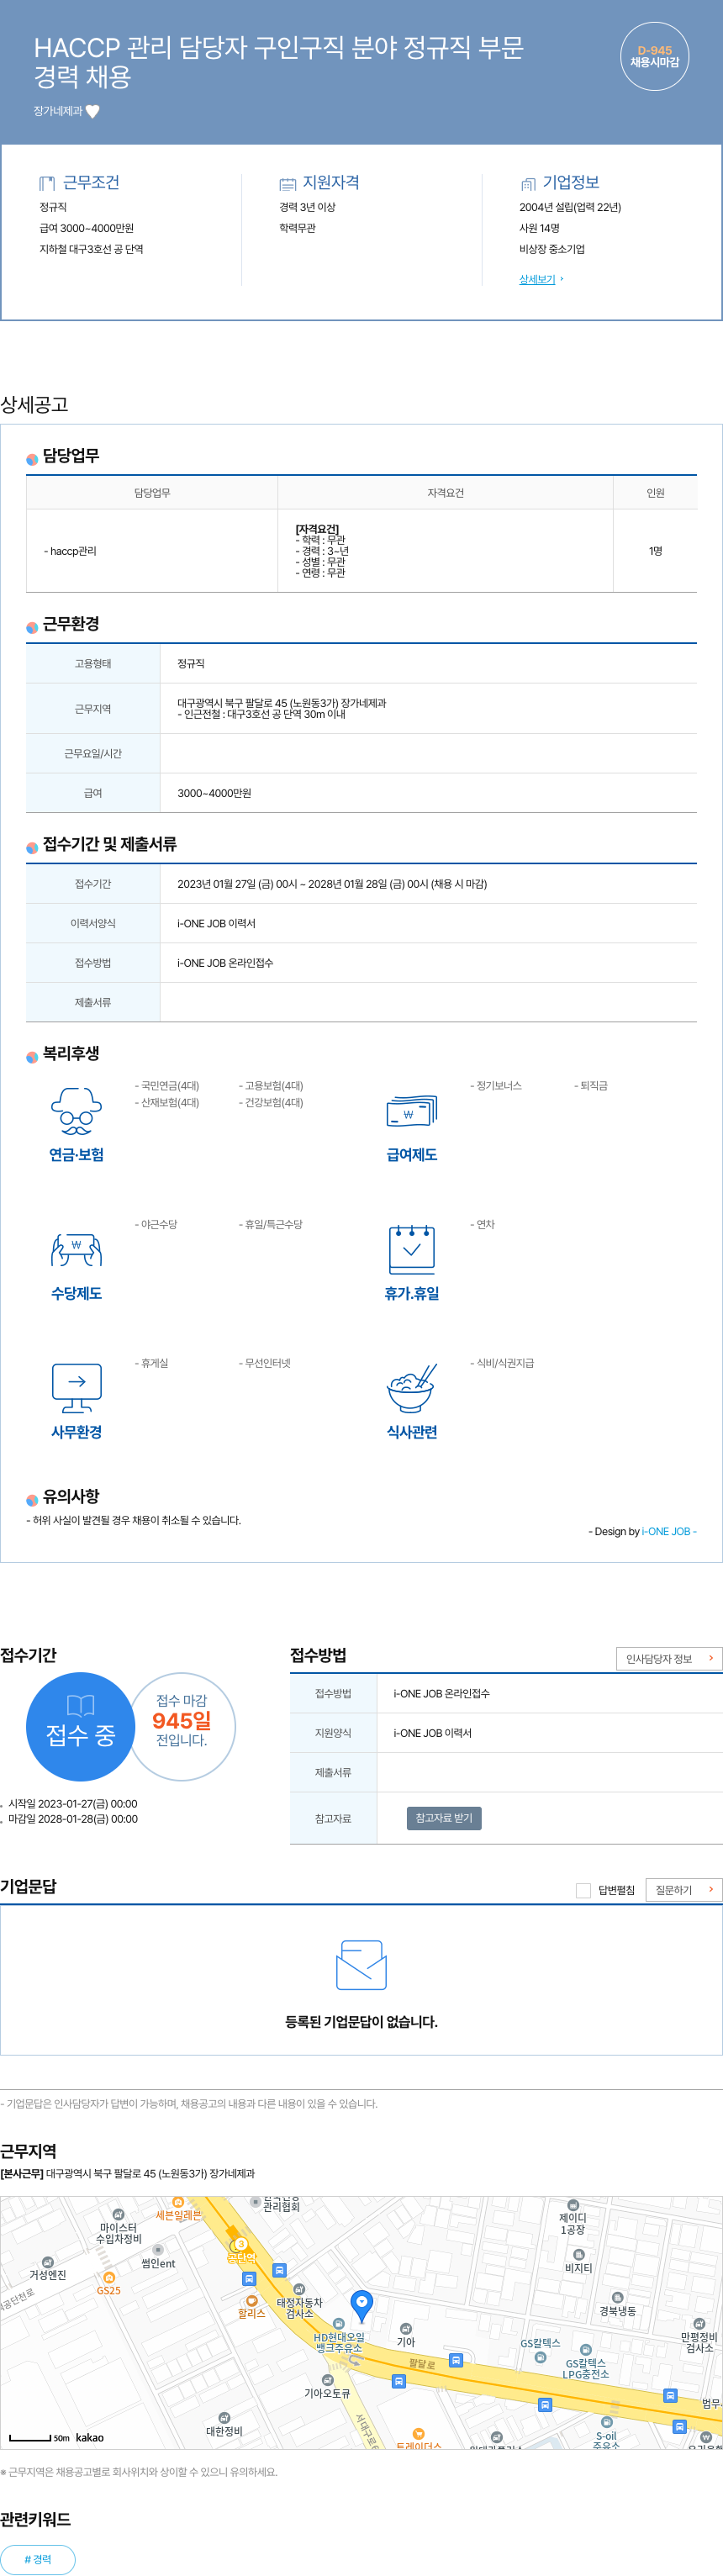Click the 질문하기 button
This screenshot has width=723, height=2576.
click(684, 1889)
